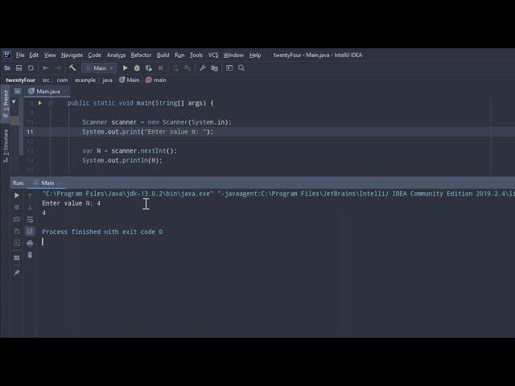This screenshot has height=386, width=515.
Task: Click the Run with Coverage icon
Action: pos(149,68)
